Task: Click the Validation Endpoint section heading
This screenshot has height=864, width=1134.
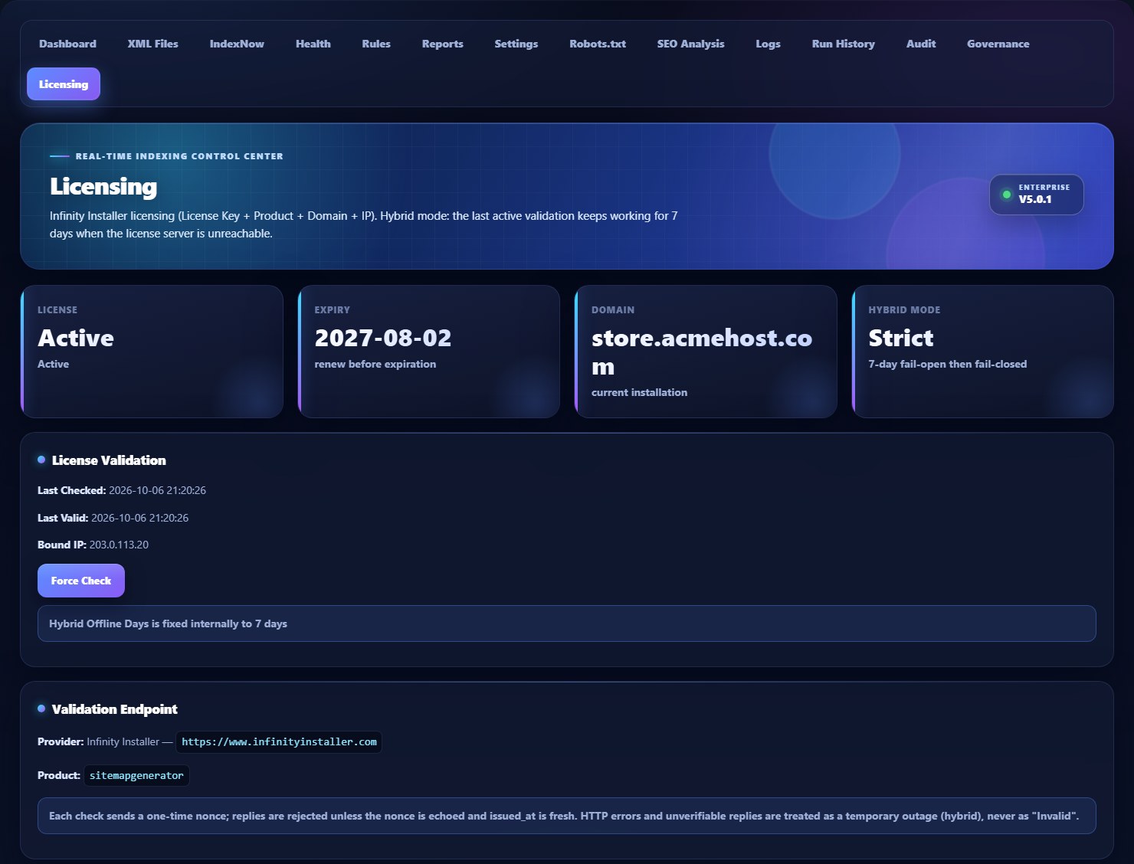Action: (x=114, y=709)
